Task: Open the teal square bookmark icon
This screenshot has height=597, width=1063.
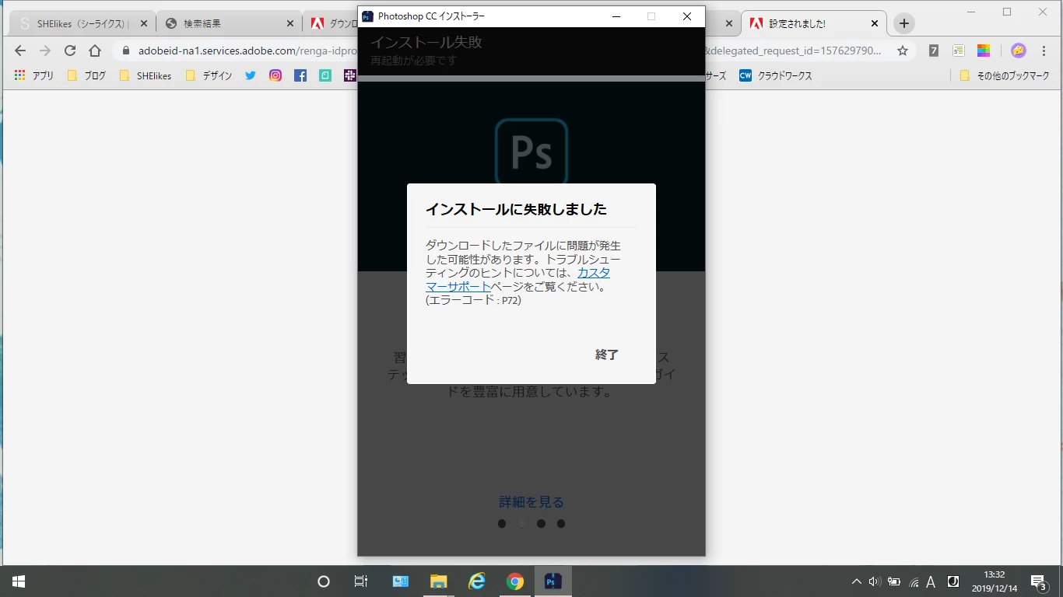Action: 325,75
